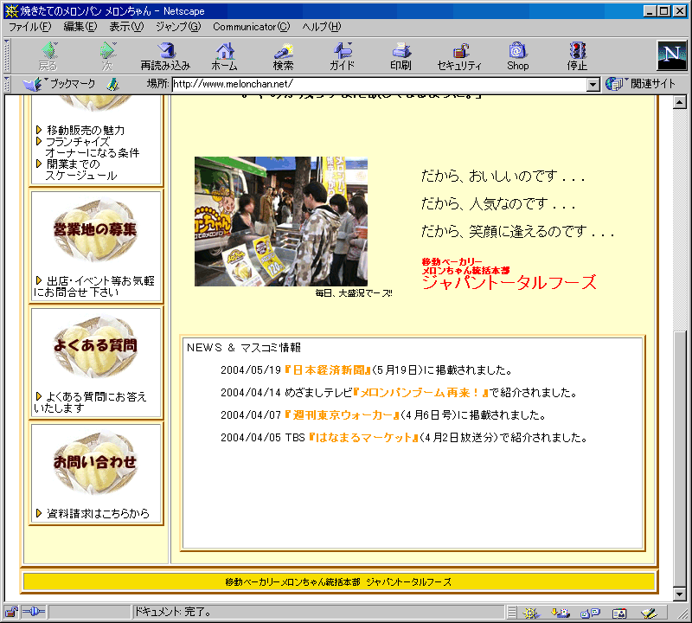Expand the URL history dropdown arrow
Screen dimensions: 692x623
click(593, 84)
